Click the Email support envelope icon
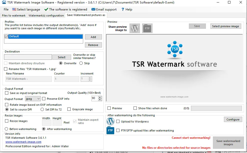This screenshot has height=153, width=247. pos(93,9)
